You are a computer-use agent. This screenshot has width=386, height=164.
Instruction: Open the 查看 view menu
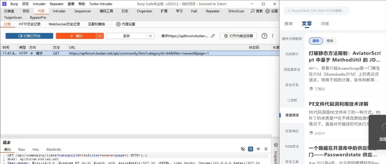coord(71,4)
